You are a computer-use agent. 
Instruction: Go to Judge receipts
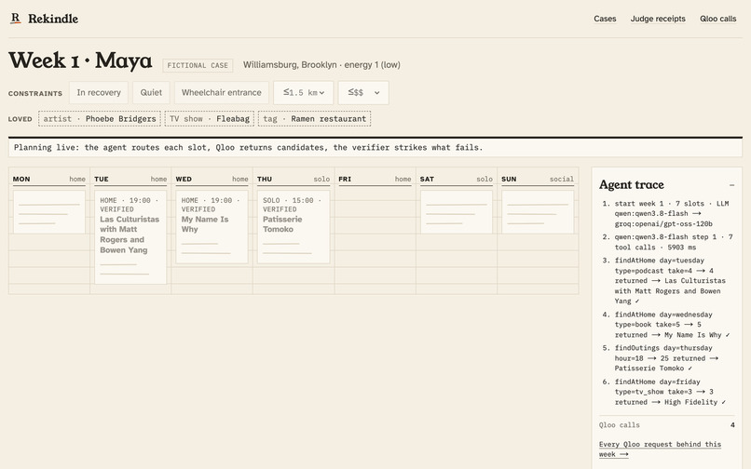658,19
